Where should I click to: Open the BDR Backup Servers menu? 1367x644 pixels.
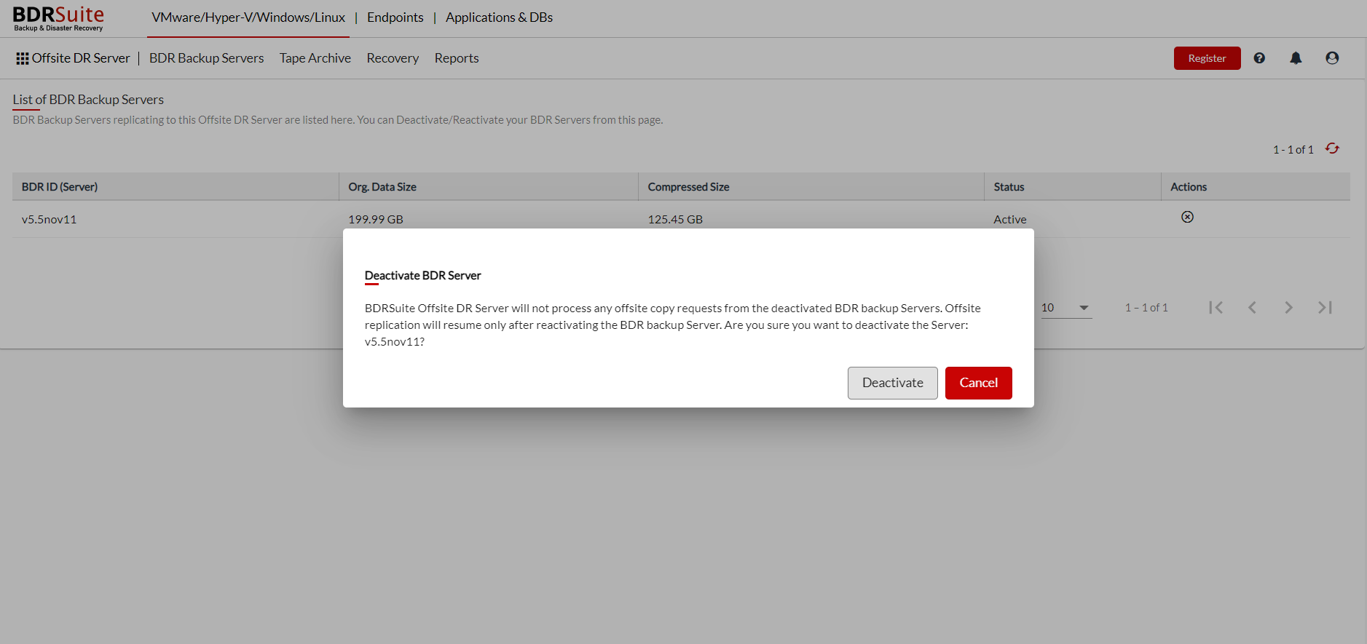[x=206, y=58]
